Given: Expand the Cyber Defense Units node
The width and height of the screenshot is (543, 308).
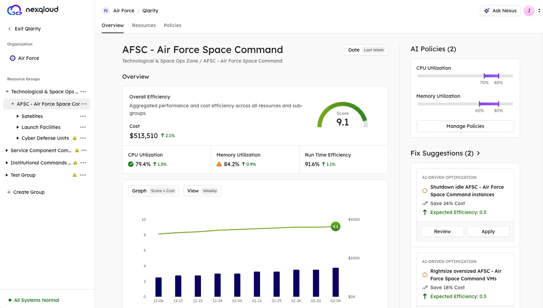Looking at the screenshot, I should pos(18,138).
